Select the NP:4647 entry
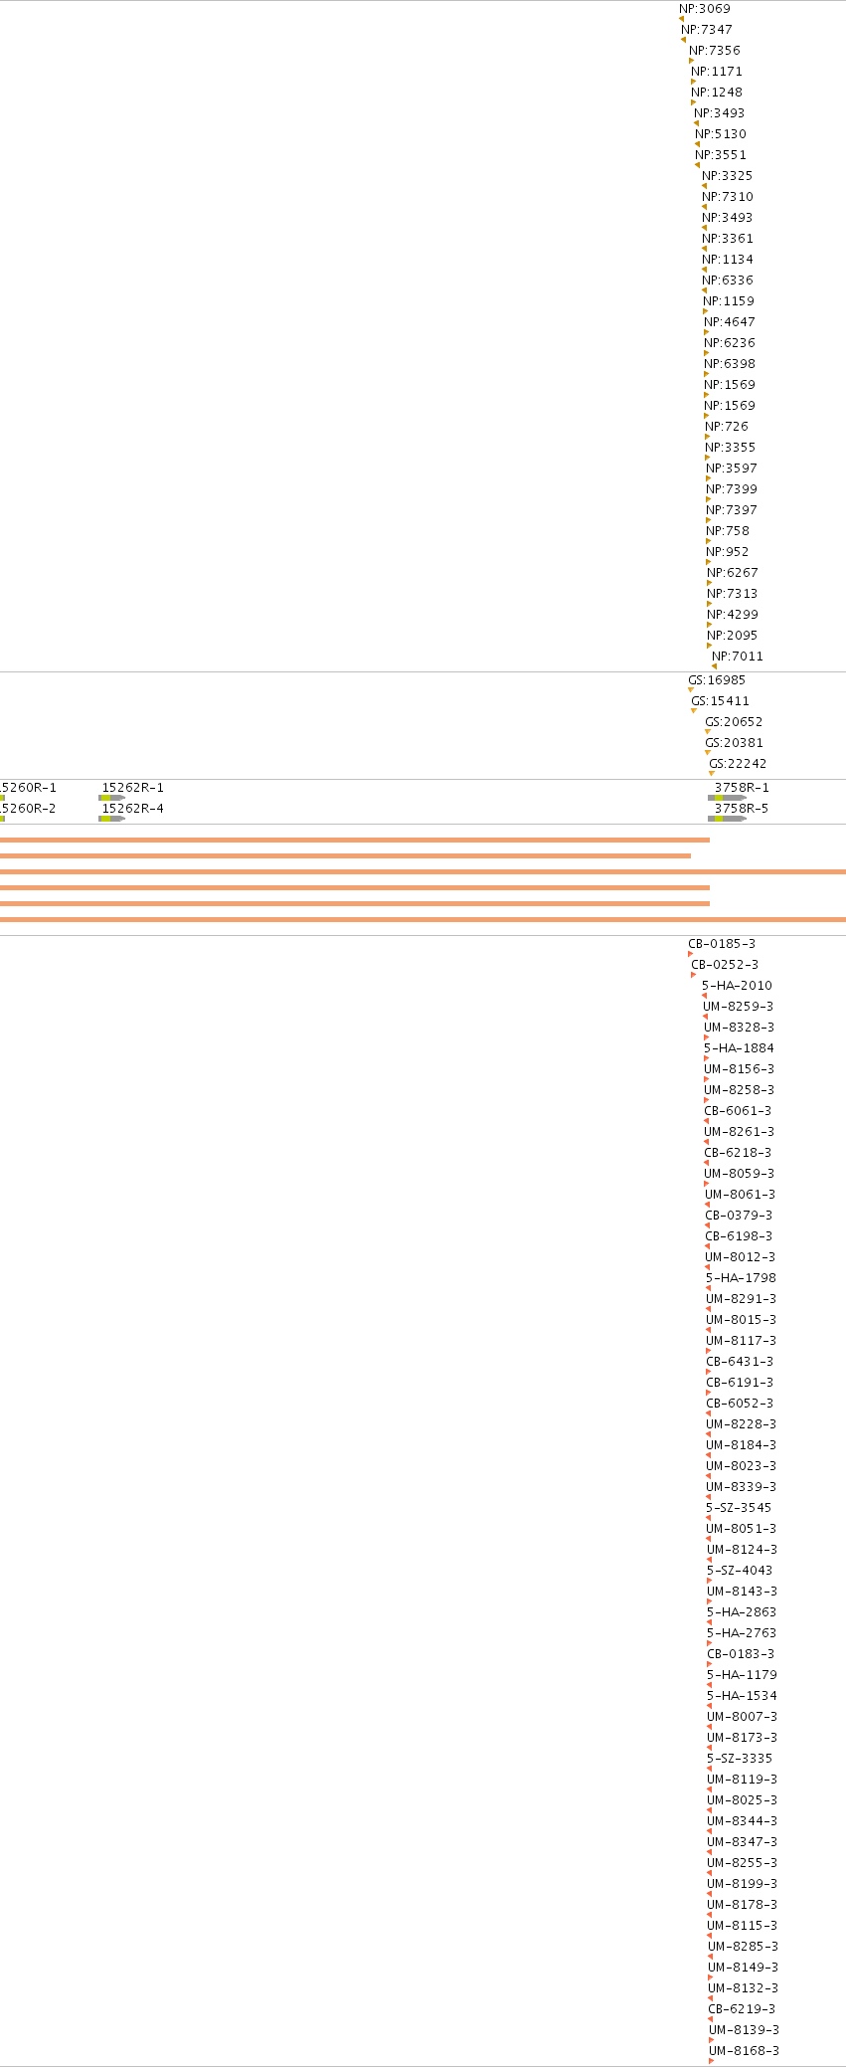The image size is (846, 2067). [x=730, y=322]
